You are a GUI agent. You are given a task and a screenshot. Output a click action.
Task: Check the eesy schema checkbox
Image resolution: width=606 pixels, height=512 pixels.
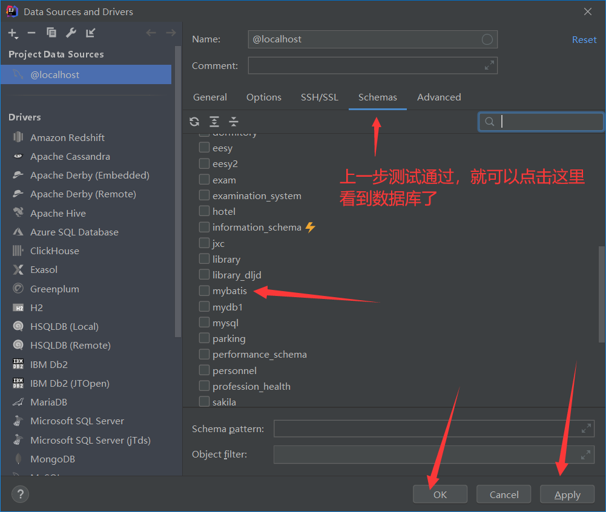[204, 148]
